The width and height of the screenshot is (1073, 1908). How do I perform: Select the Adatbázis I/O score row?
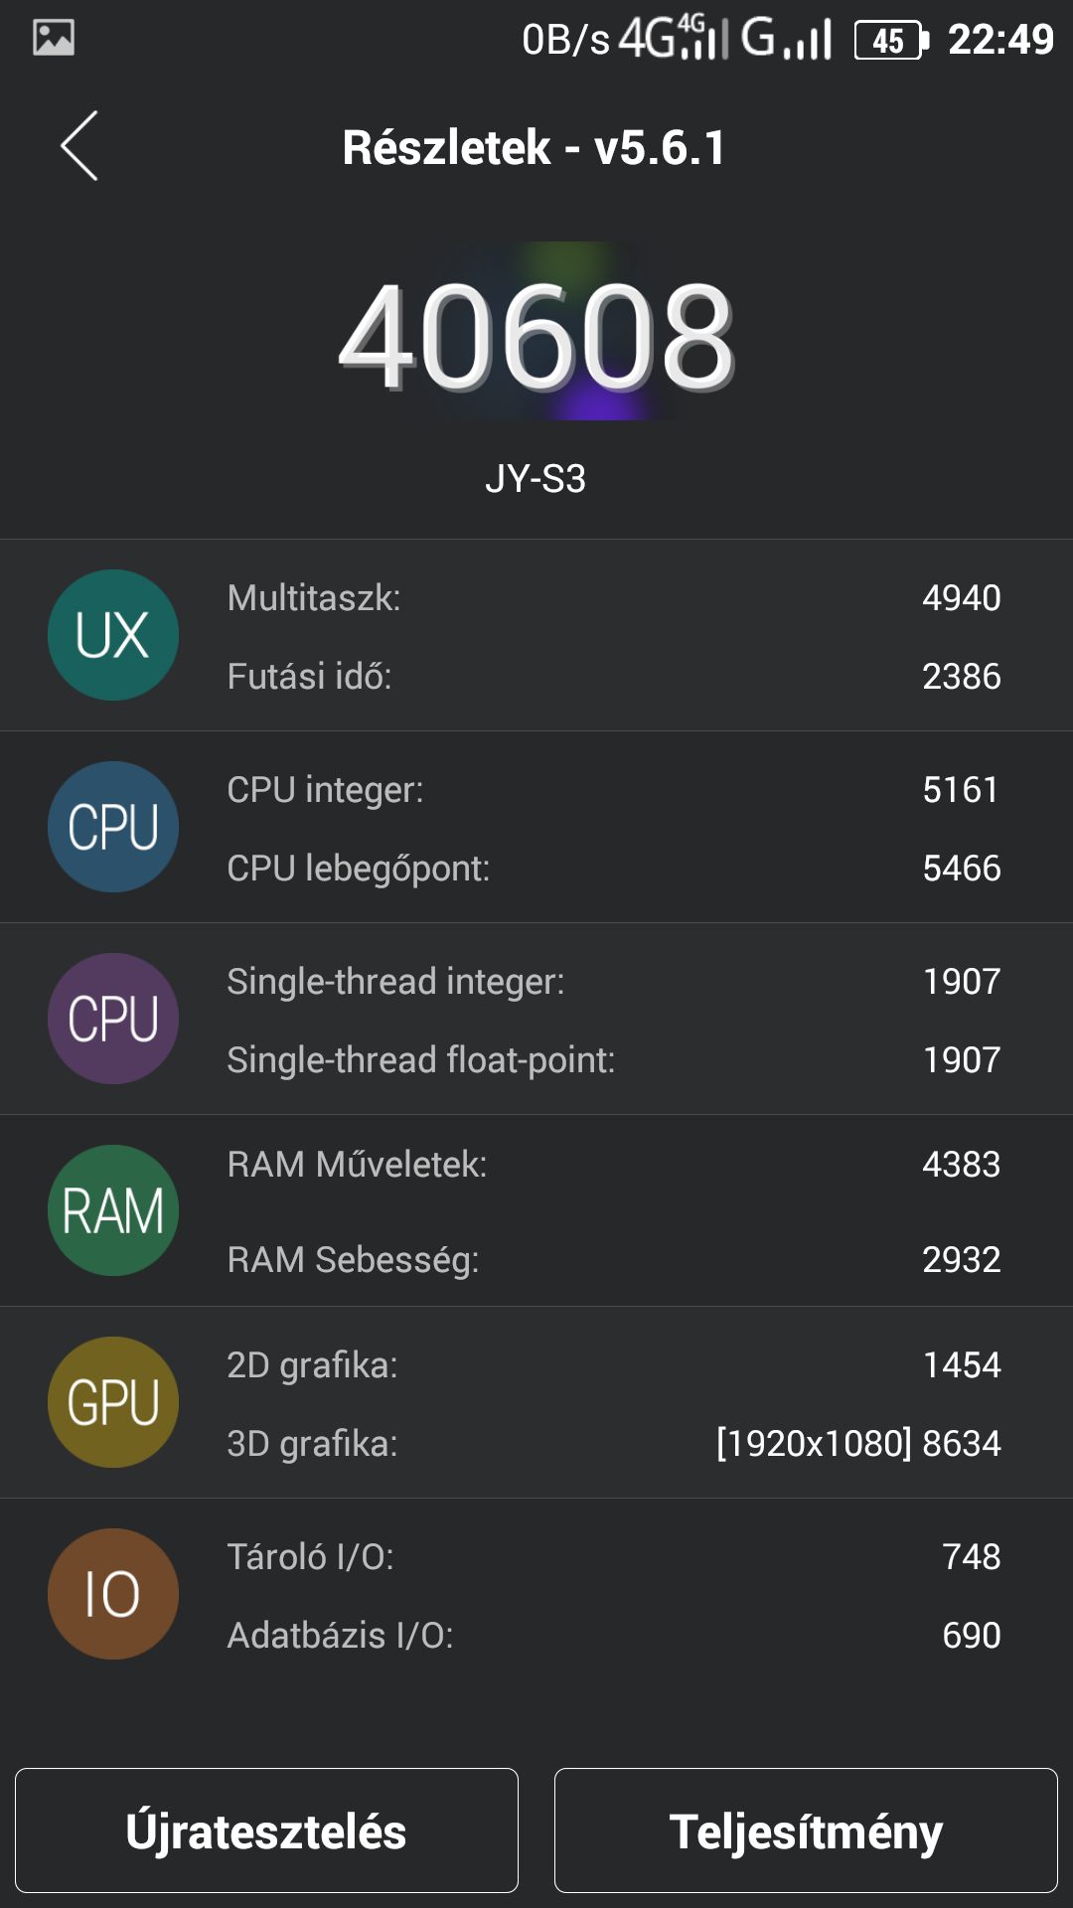pos(614,1635)
